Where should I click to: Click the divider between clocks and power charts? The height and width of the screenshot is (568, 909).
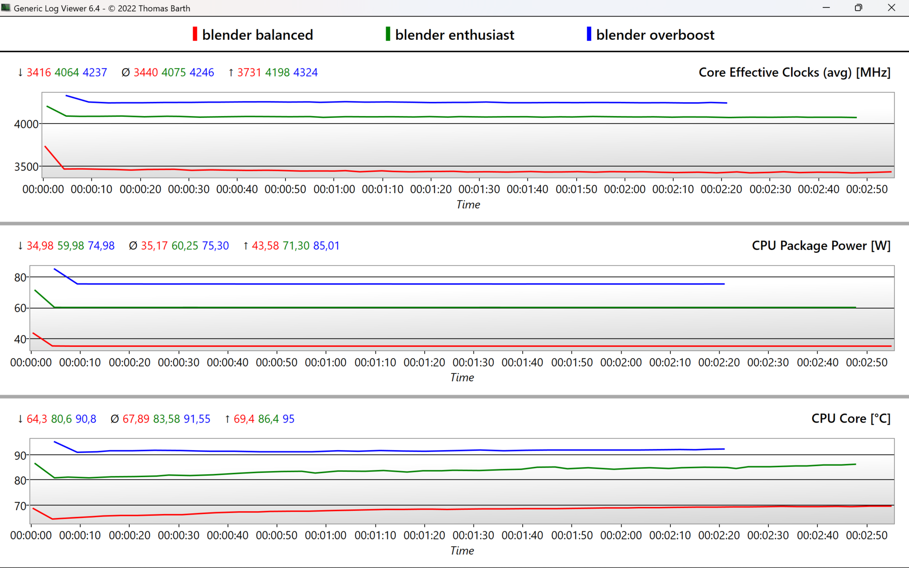pyautogui.click(x=454, y=223)
